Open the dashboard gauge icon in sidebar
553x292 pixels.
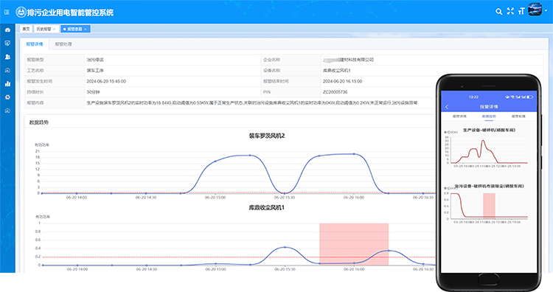(7, 30)
